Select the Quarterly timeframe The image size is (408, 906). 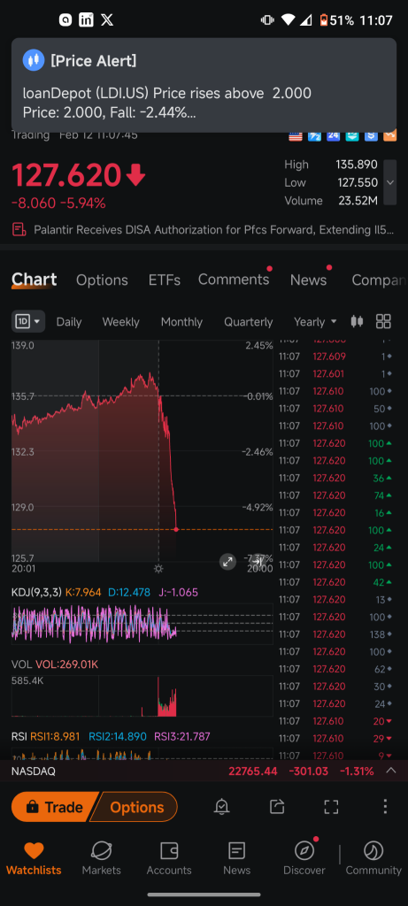coord(249,322)
